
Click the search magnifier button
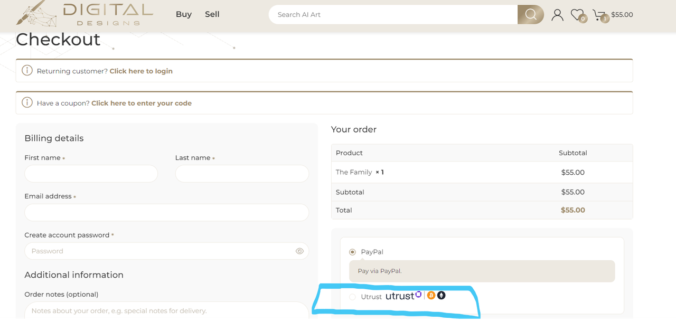pos(531,15)
